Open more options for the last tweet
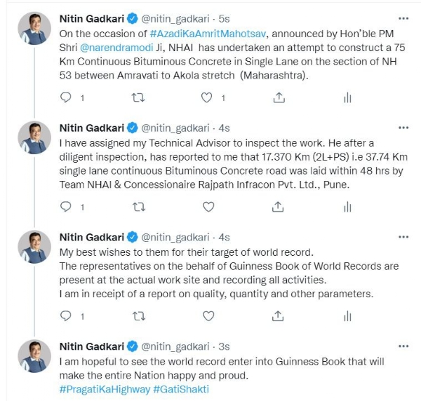The height and width of the screenshot is (401, 421). pos(403,346)
